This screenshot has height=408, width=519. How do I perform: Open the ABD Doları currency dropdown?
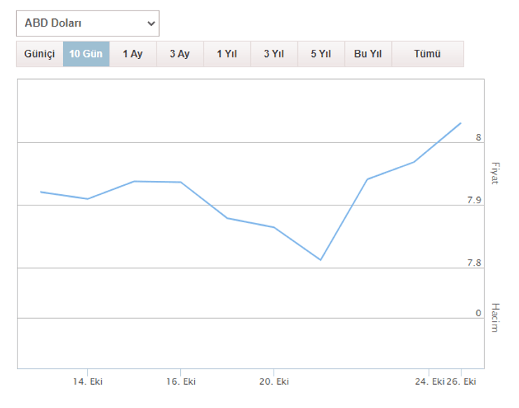pos(88,23)
